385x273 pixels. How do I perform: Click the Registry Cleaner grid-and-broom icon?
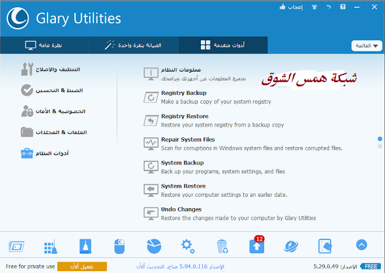coord(51,247)
